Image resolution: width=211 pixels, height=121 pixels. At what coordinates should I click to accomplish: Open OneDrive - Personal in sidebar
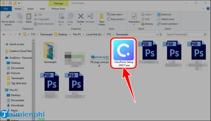18,58
